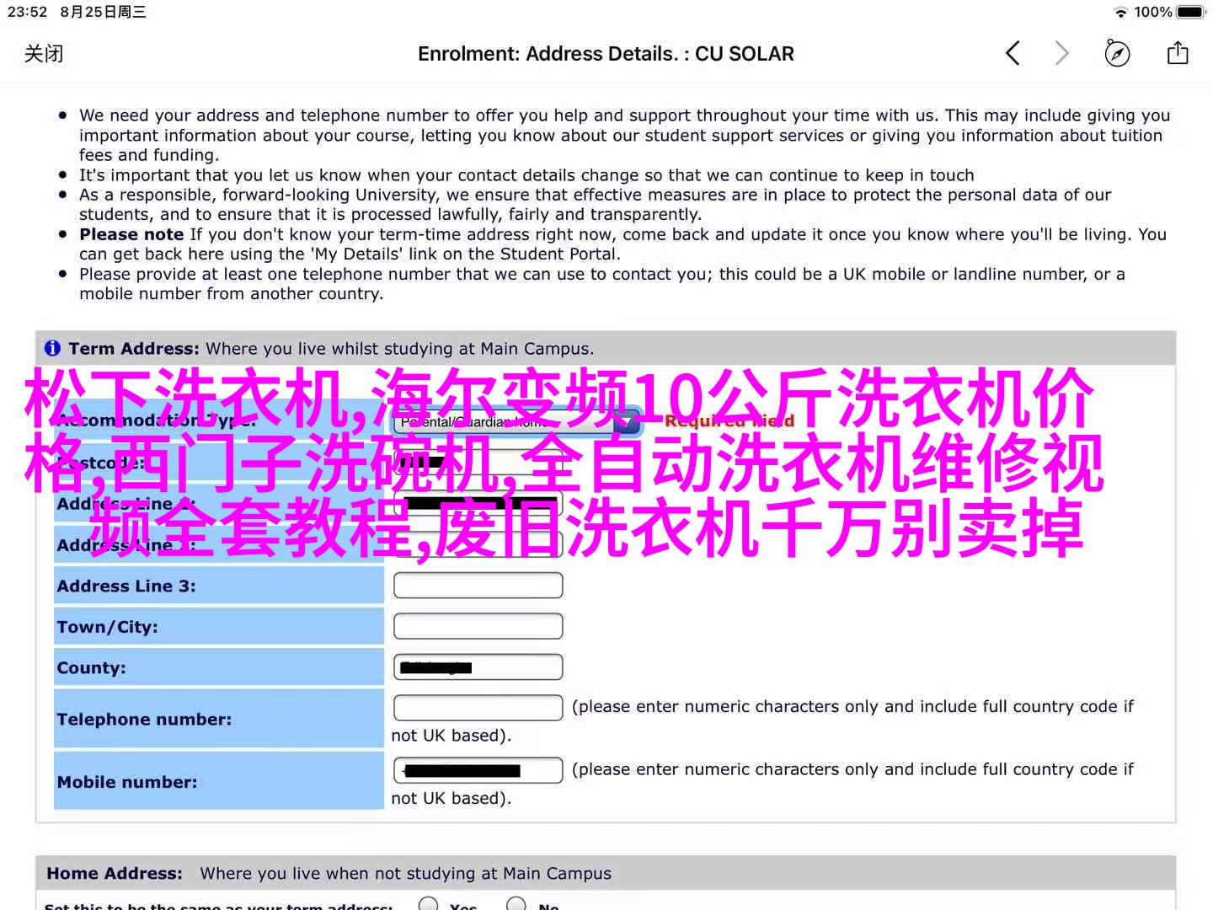Viewport: 1213px width, 910px height.
Task: Click the 'County:' label
Action: click(x=91, y=668)
